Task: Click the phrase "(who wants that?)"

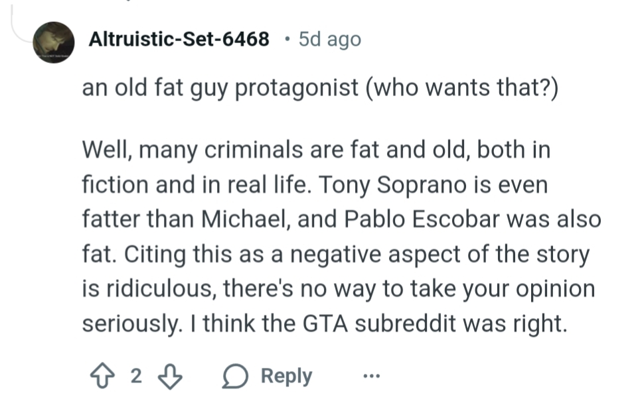Action: pyautogui.click(x=461, y=89)
